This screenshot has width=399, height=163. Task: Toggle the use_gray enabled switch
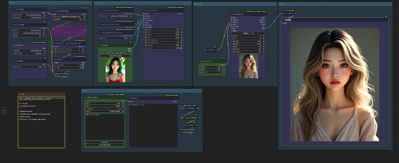pyautogui.click(x=181, y=48)
